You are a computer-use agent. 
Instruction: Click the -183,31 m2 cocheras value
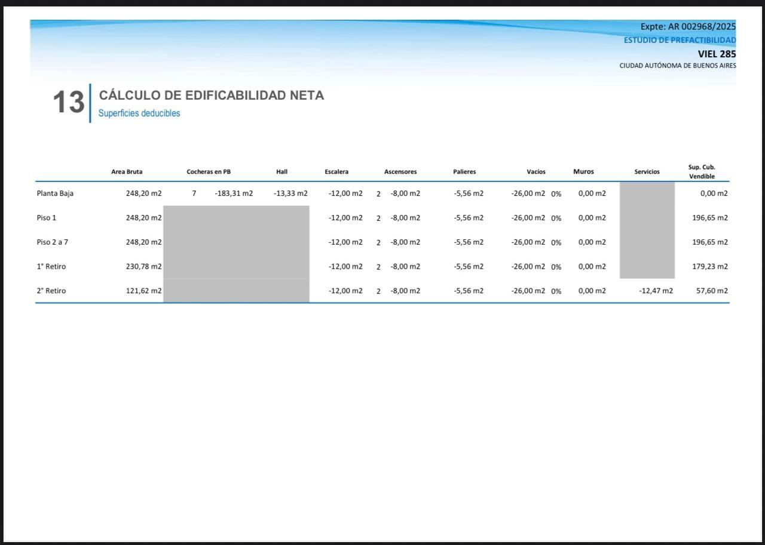[234, 193]
